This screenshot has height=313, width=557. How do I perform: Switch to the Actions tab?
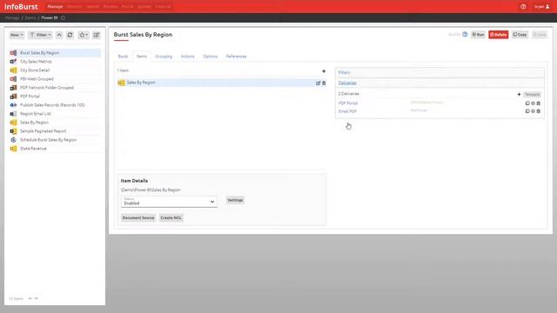click(x=188, y=57)
